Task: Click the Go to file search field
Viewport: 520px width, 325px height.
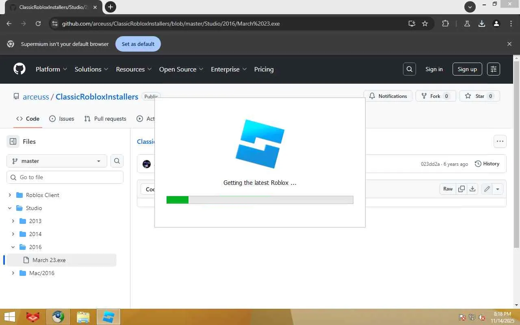Action: (x=65, y=177)
